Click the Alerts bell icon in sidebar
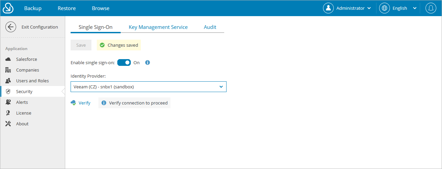 click(8, 102)
